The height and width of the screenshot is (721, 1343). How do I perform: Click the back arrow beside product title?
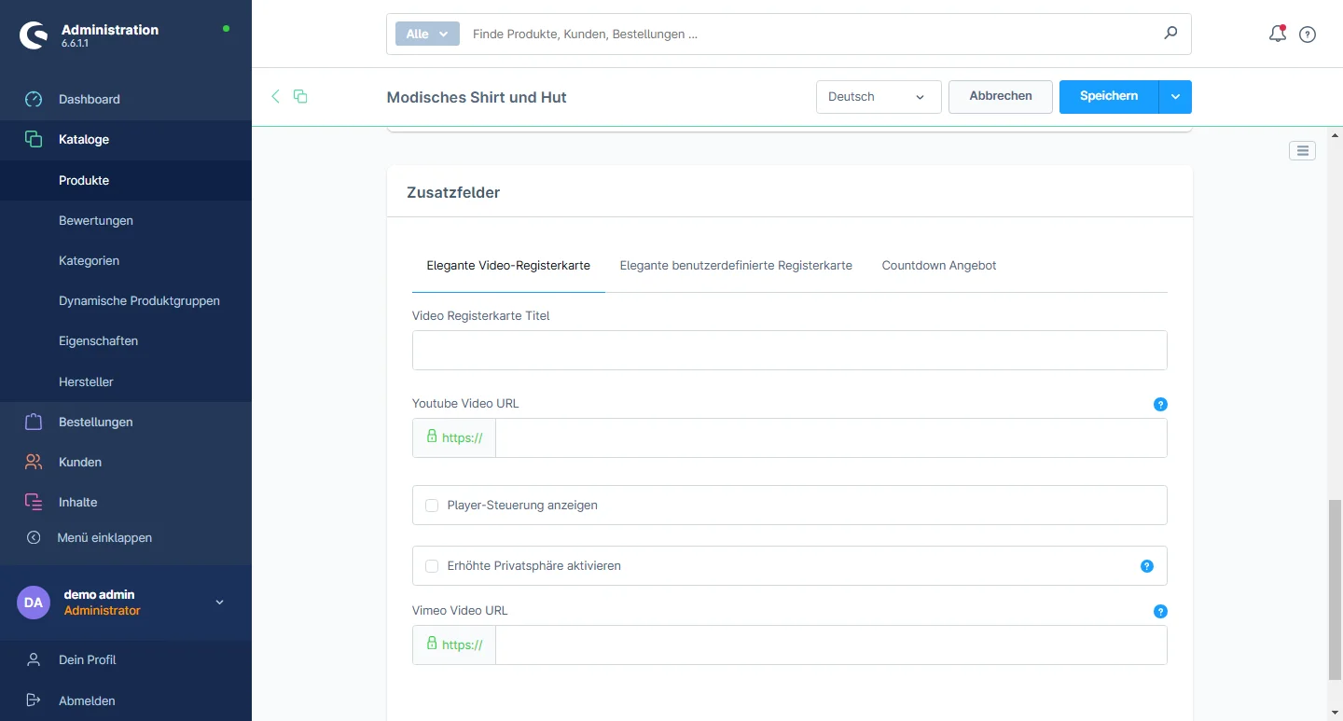coord(275,96)
